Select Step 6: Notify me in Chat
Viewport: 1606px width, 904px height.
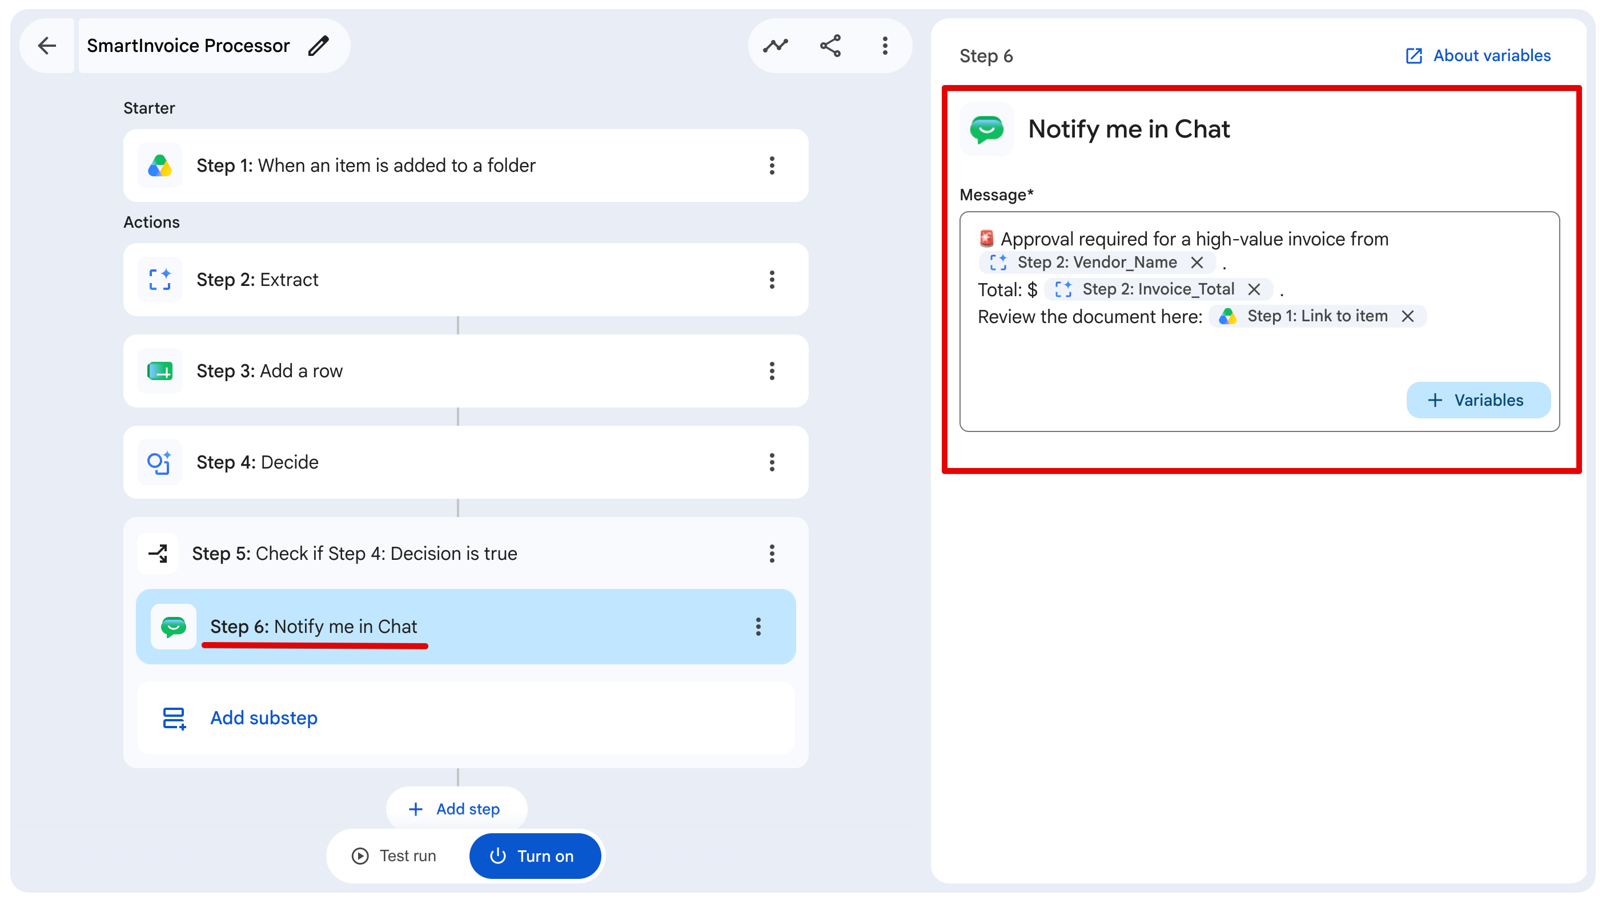point(465,626)
